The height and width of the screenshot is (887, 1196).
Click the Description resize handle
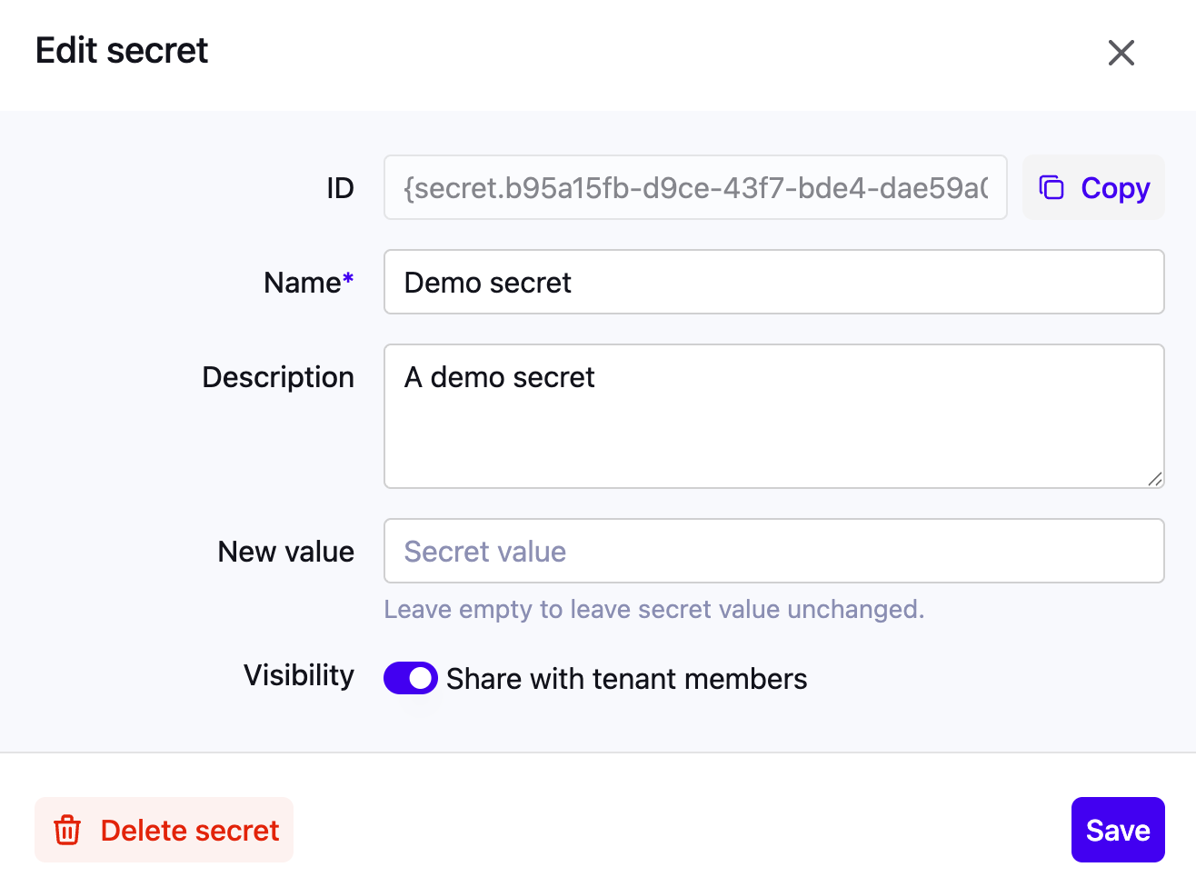click(1155, 479)
